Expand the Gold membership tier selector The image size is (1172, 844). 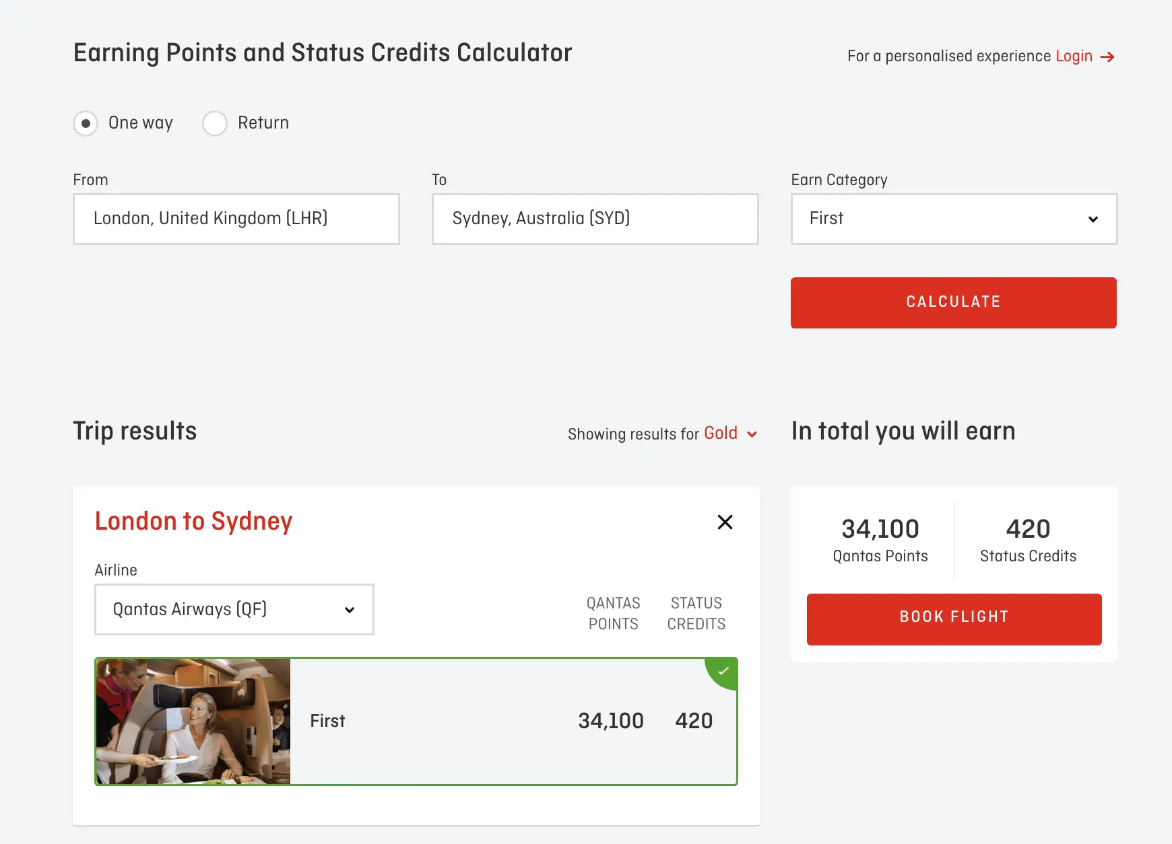(x=721, y=433)
